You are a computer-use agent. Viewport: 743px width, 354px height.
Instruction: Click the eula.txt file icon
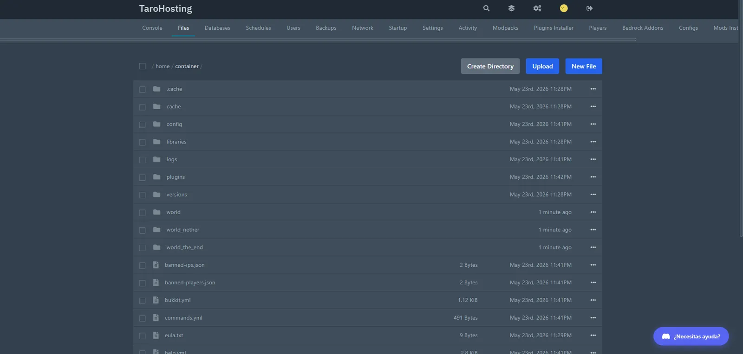(156, 335)
